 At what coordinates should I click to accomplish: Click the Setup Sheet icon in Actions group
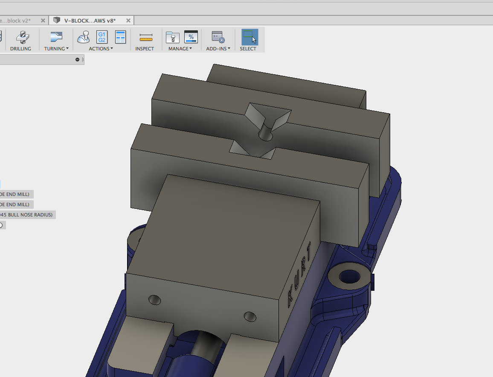120,37
